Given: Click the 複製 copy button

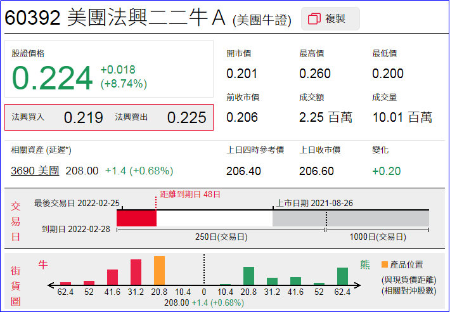Looking at the screenshot, I should click(x=330, y=18).
